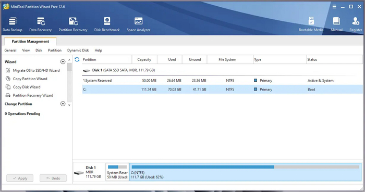
Task: Click the Disk 1 MBR 111.79 GB label
Action: (x=93, y=172)
